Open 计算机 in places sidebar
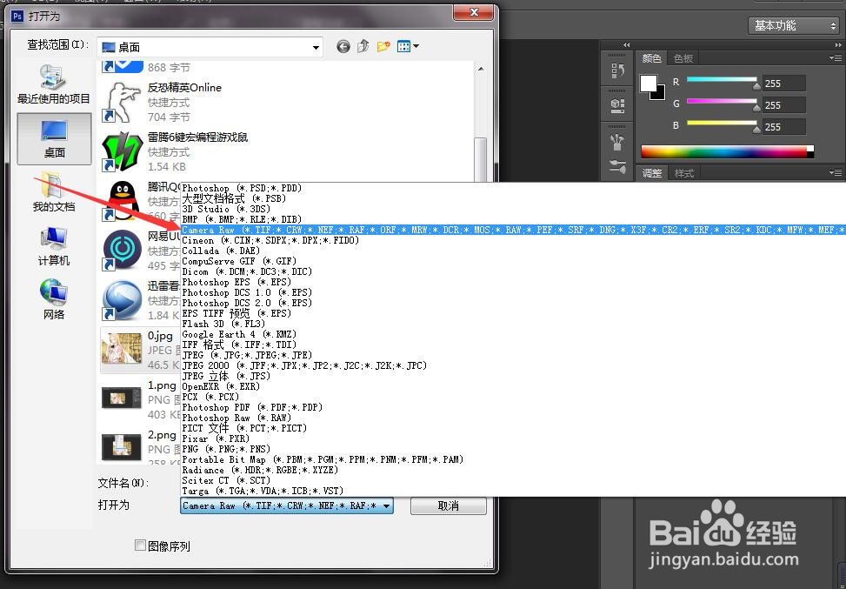The image size is (846, 589). 53,247
